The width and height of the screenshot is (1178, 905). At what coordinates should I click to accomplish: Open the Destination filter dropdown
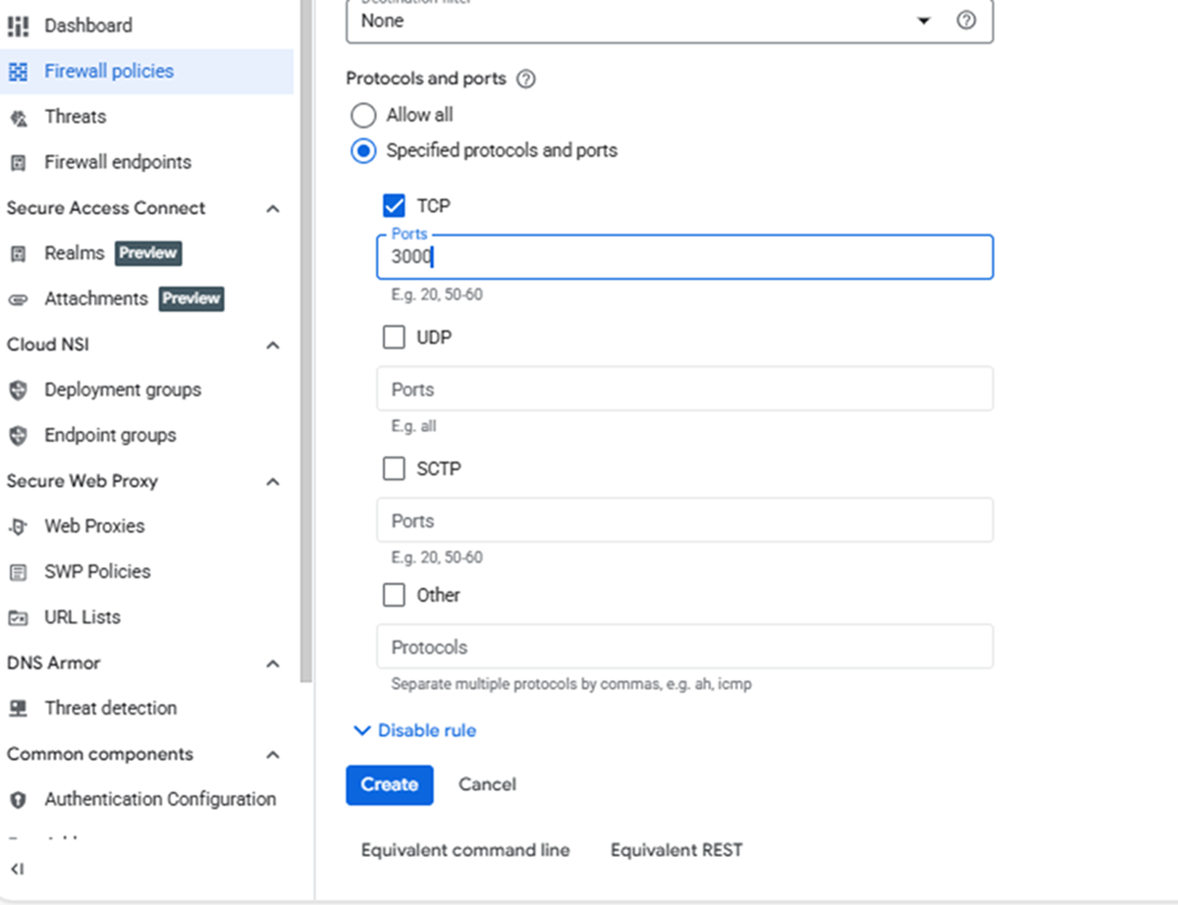[x=923, y=20]
